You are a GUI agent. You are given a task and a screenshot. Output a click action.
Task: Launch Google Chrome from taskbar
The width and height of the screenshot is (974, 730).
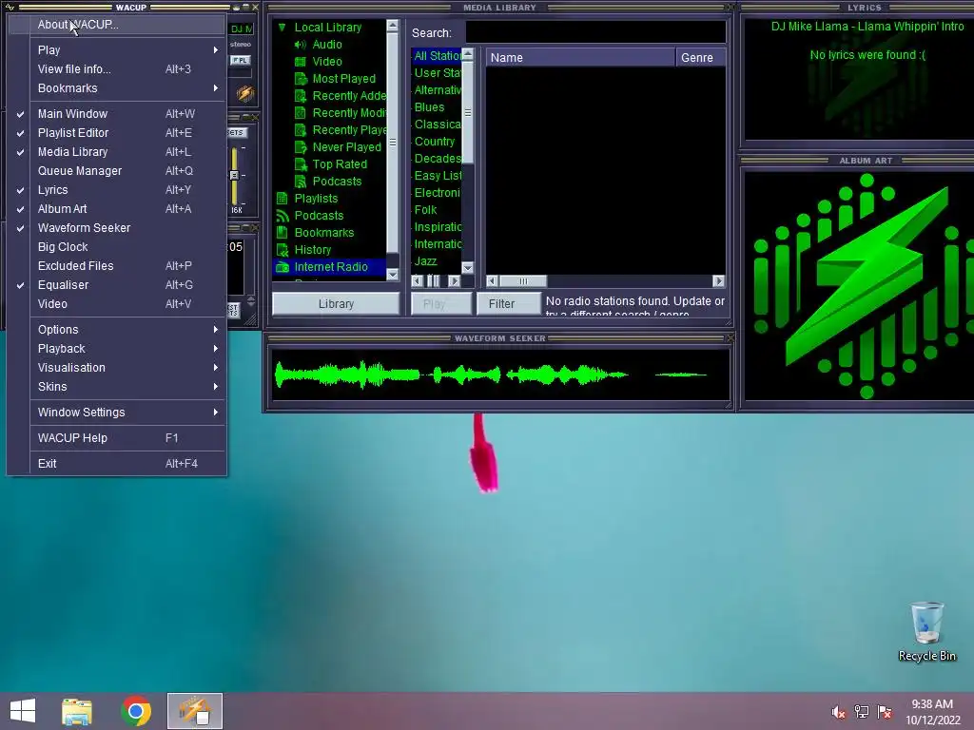tap(136, 711)
